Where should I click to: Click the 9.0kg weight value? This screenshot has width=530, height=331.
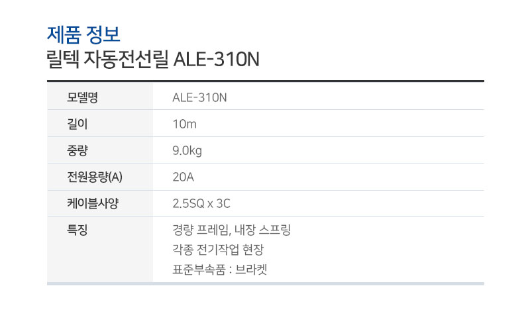point(187,151)
